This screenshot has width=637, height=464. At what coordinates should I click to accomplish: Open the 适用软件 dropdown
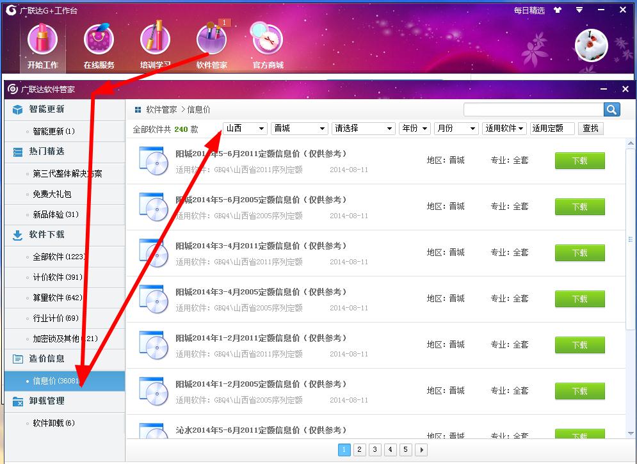504,128
